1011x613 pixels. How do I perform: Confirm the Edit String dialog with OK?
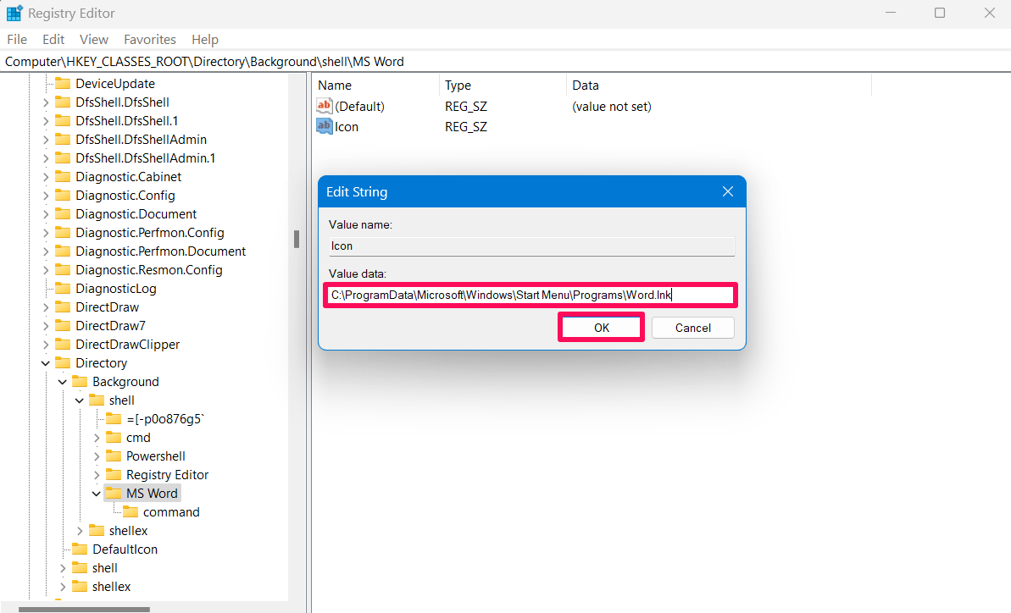601,327
